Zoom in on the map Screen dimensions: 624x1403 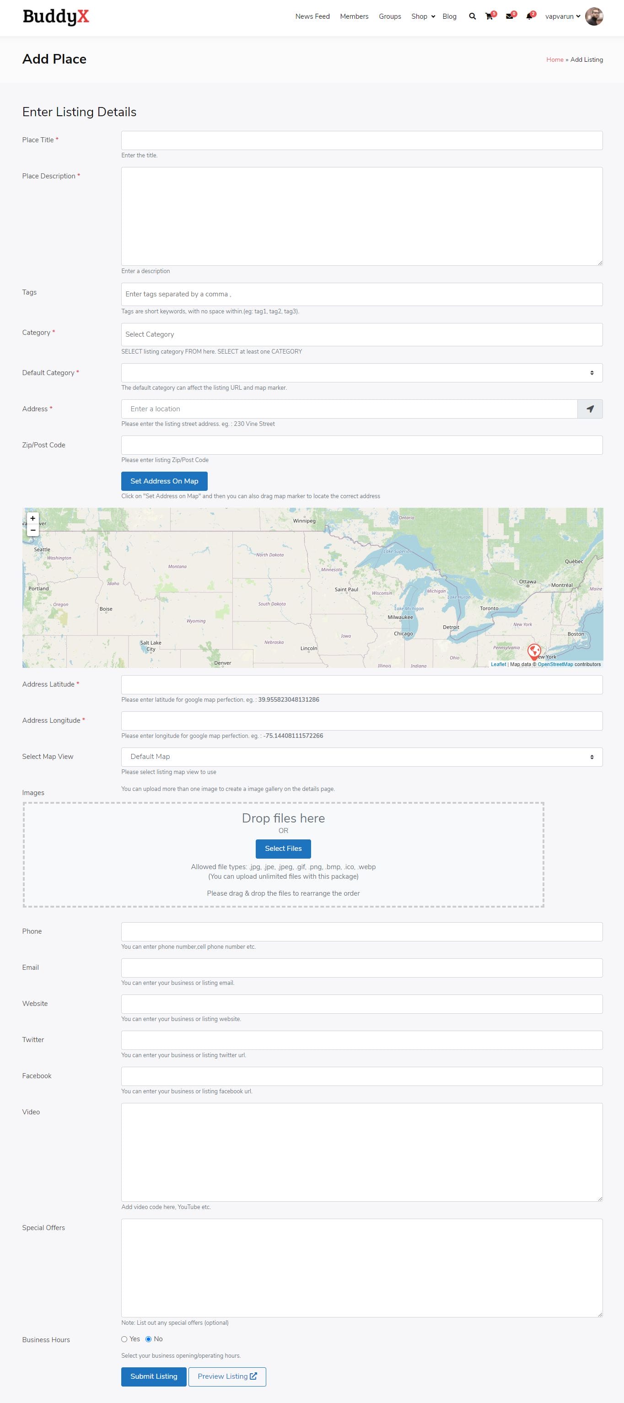point(32,518)
